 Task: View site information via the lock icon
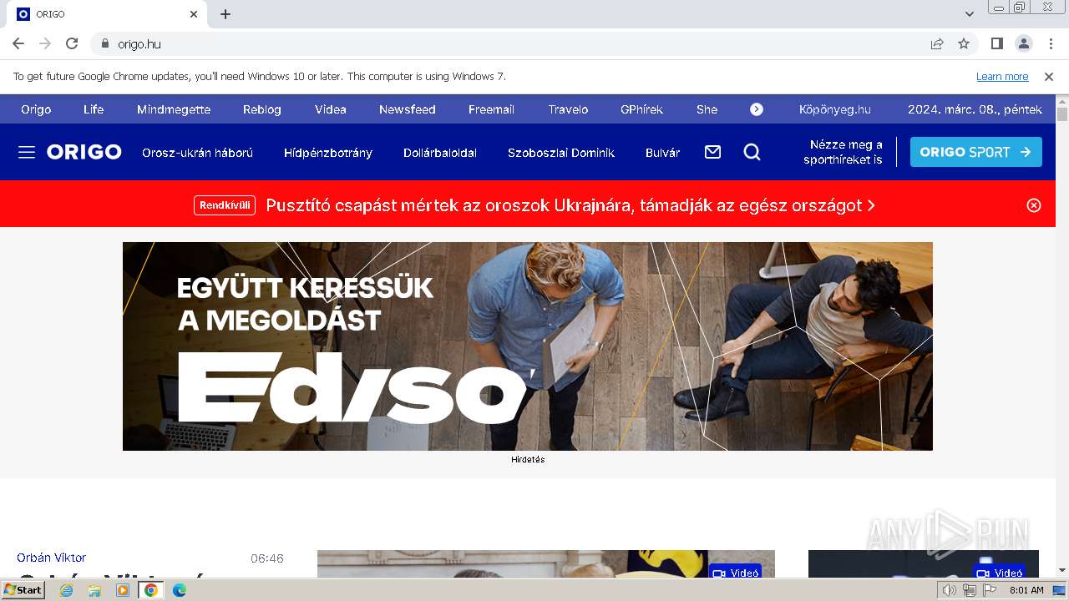point(105,43)
